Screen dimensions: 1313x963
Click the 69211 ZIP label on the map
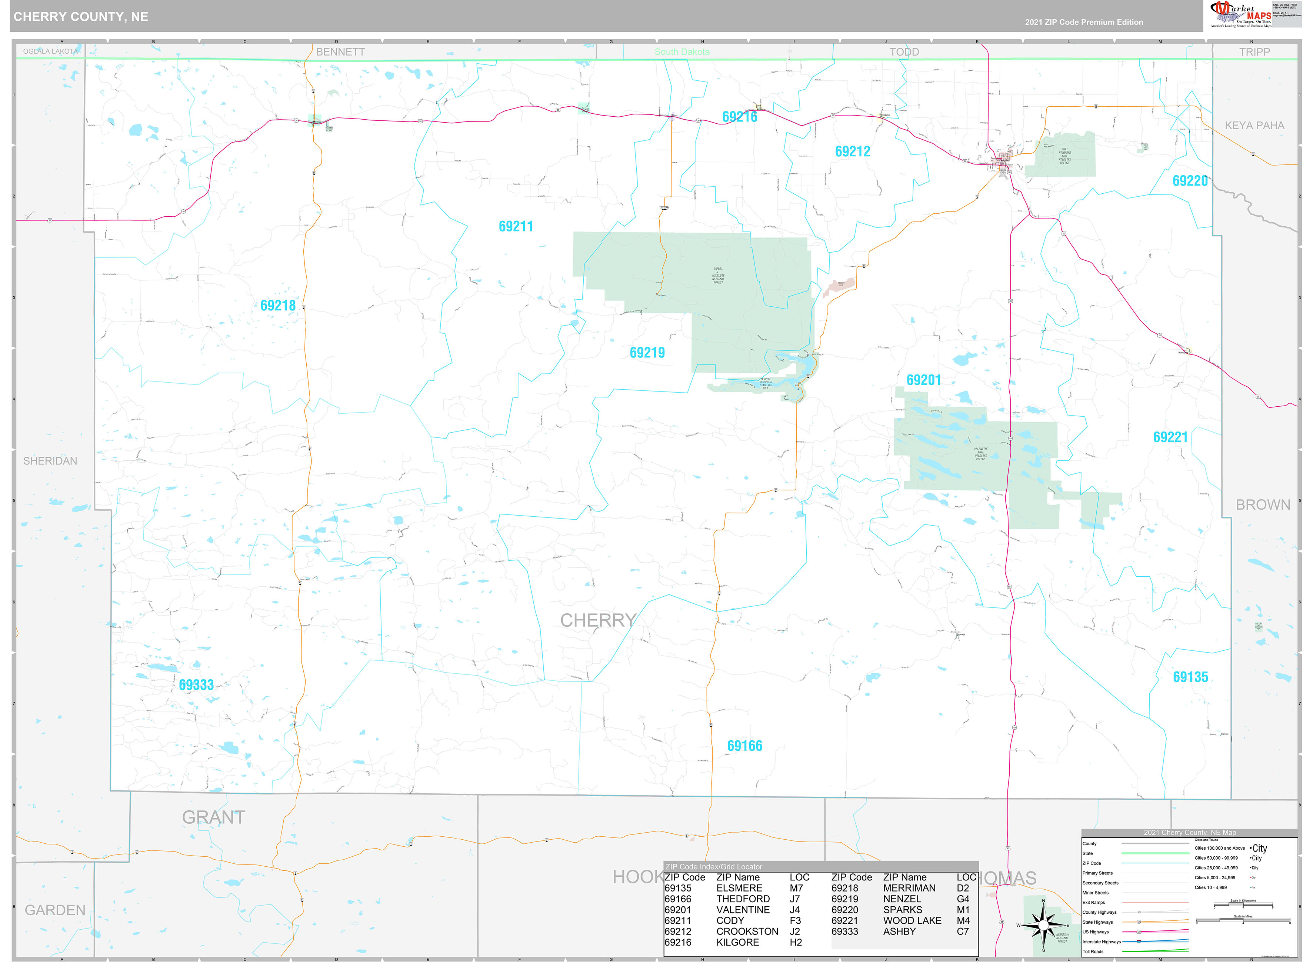pyautogui.click(x=516, y=226)
